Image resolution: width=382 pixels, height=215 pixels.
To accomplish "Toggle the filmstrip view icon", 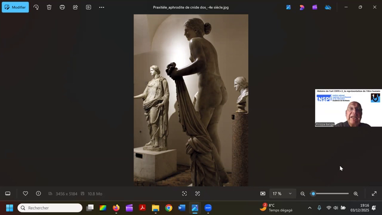I will click(8, 193).
